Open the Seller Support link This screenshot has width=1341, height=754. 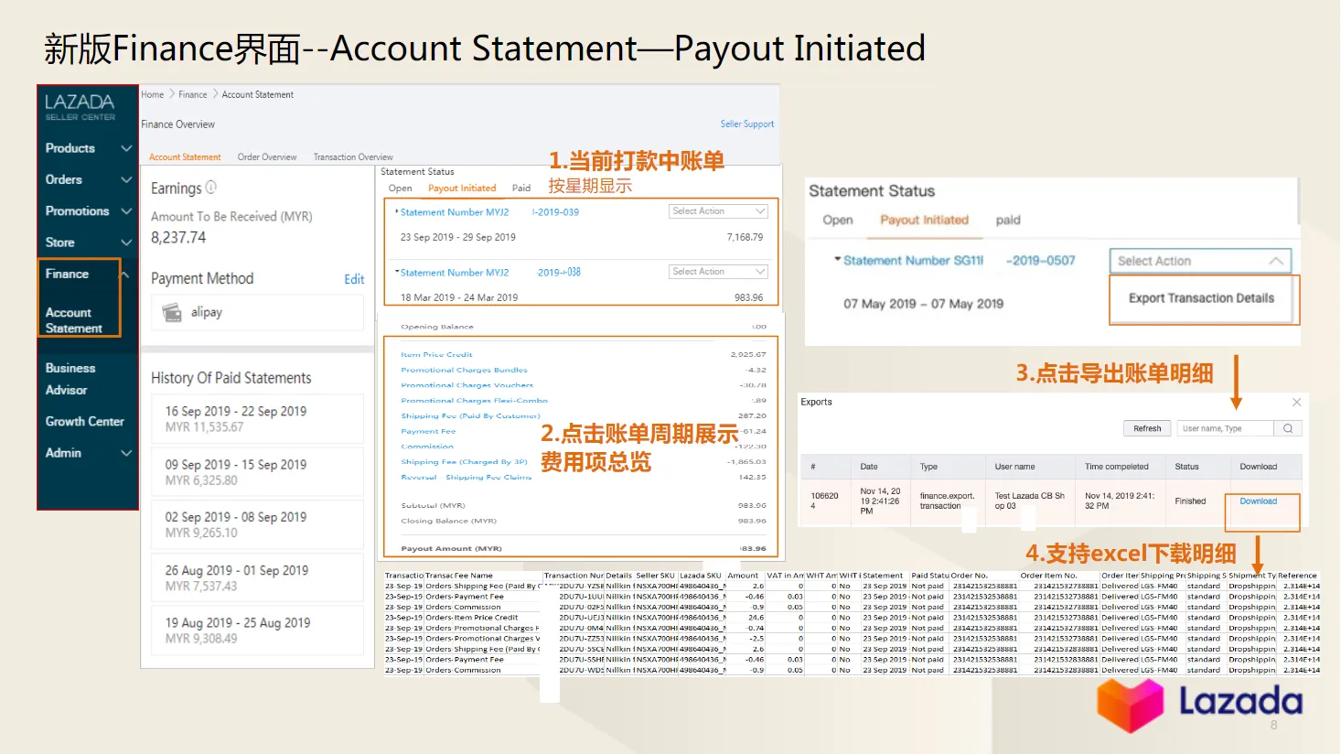[x=746, y=124]
